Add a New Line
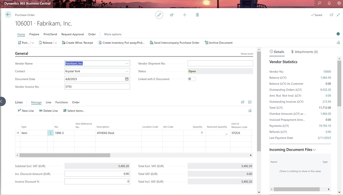Screen dimensions: 343x195 (x=26, y=111)
